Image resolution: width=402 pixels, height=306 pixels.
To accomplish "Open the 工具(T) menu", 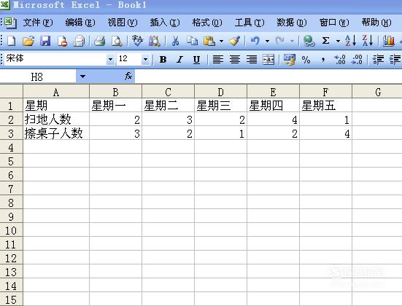I will [x=250, y=23].
